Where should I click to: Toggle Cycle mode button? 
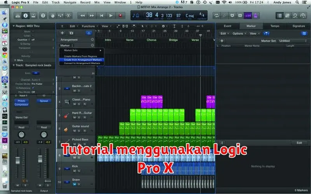point(217,16)
